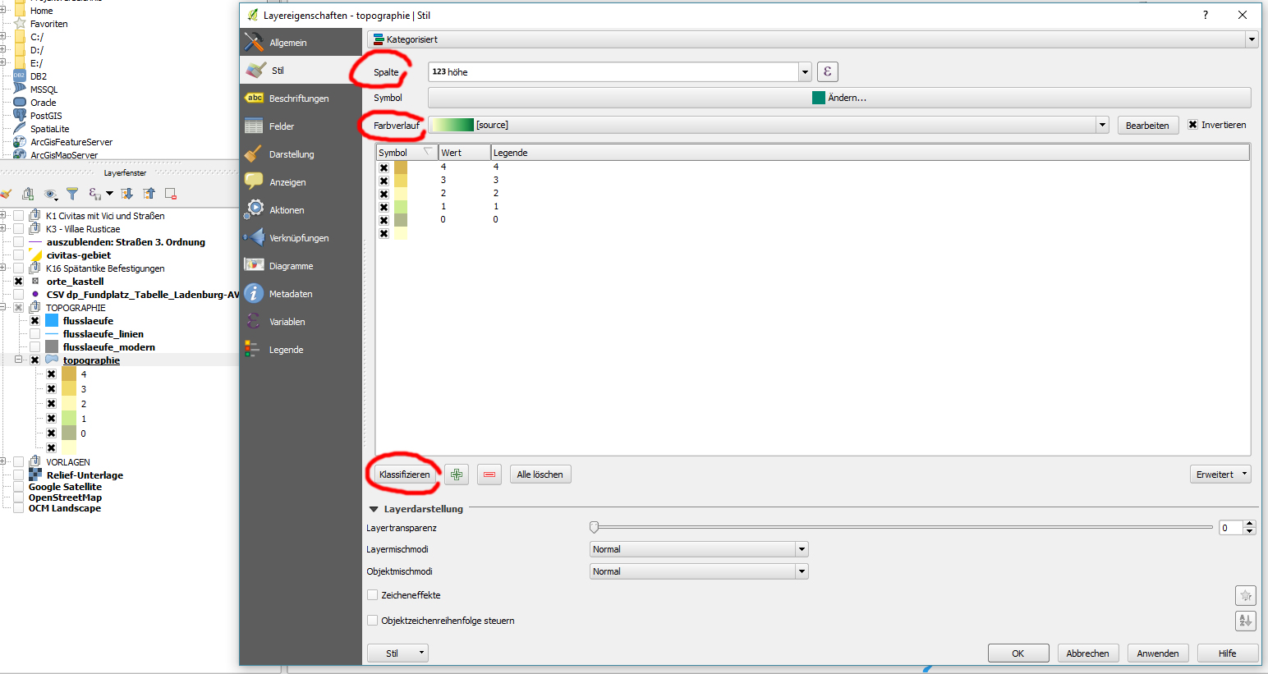Toggle visibility of orte_kastell layer
Viewport: 1268px width, 674px height.
(x=18, y=282)
